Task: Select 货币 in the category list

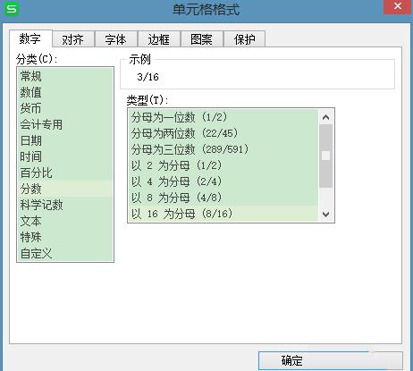Action: click(65, 108)
